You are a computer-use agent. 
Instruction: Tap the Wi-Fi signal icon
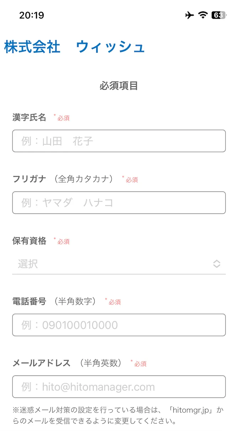pyautogui.click(x=203, y=15)
